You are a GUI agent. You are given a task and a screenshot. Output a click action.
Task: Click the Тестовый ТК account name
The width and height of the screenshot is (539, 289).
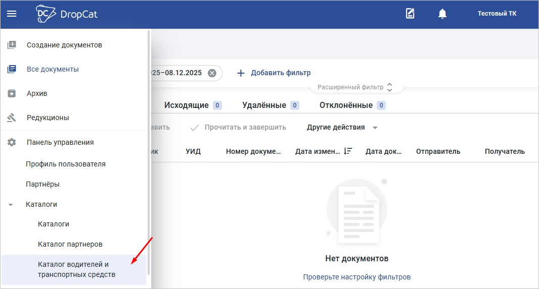[497, 14]
